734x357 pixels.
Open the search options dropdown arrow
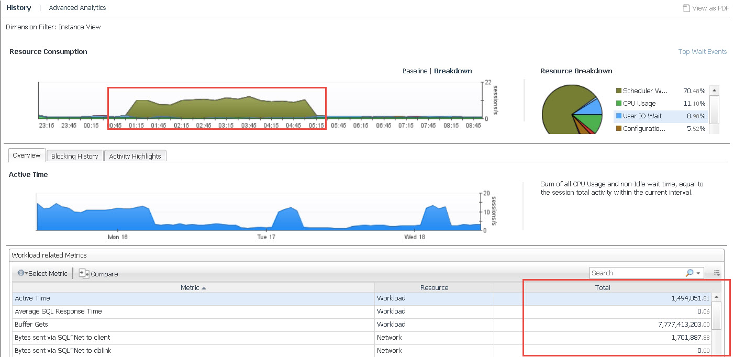point(698,273)
